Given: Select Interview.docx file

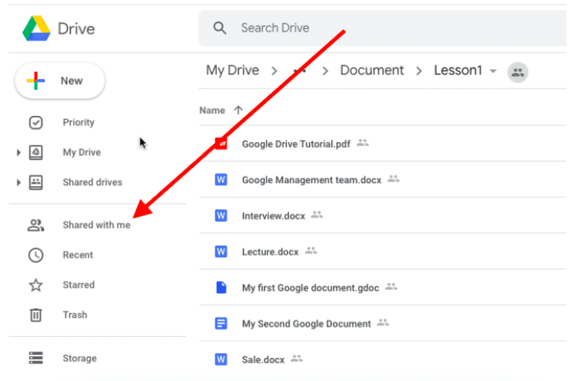Looking at the screenshot, I should pos(274,216).
